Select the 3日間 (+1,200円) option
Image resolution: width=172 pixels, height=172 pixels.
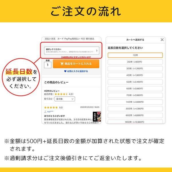(x=135, y=69)
